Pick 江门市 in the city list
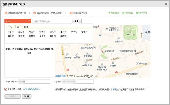The width and height of the screenshot is (170, 105). pyautogui.click(x=74, y=32)
